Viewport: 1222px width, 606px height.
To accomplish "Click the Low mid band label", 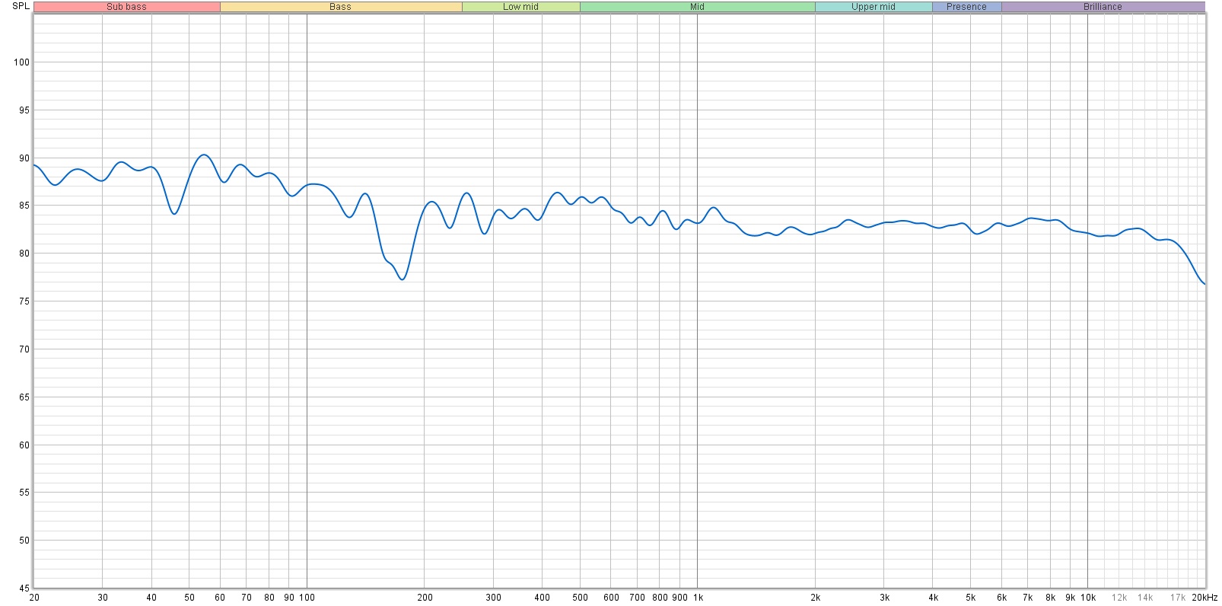I will 520,7.
